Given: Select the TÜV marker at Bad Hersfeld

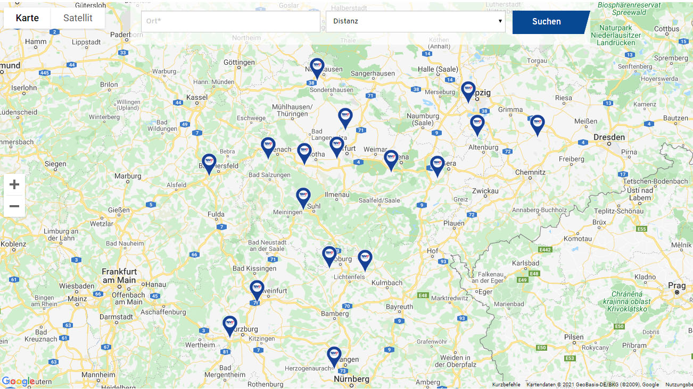Looking at the screenshot, I should 209,163.
